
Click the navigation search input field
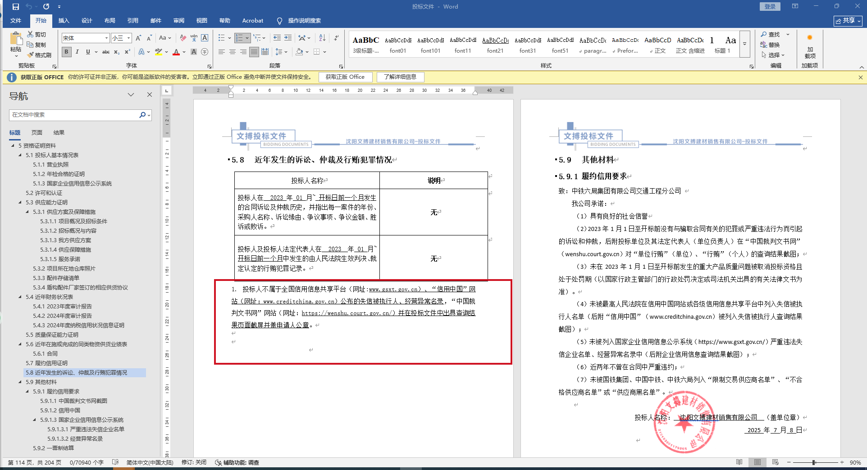(x=74, y=115)
